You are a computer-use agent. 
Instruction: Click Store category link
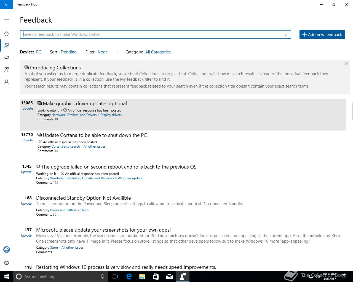pos(54,248)
